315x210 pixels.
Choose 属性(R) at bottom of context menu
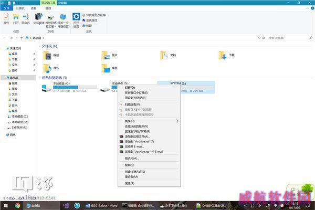[x=149, y=183]
